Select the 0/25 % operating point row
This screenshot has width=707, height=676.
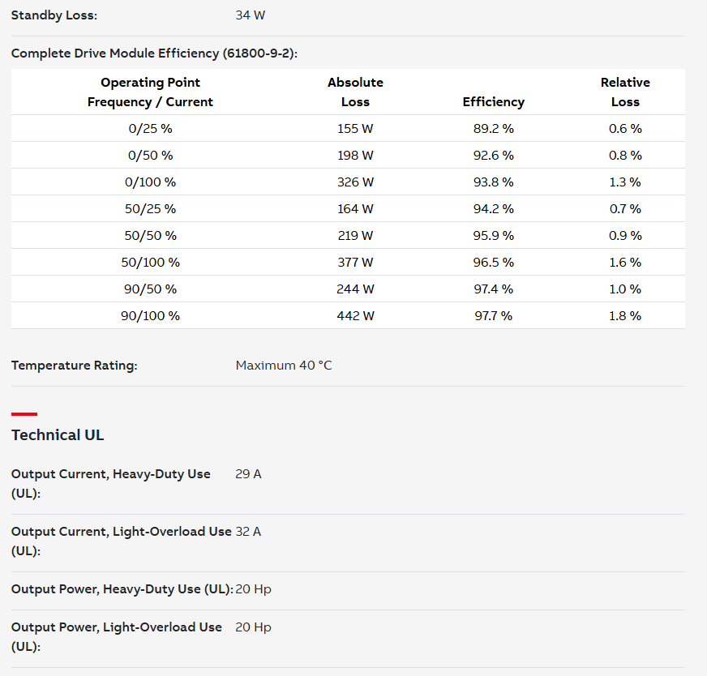[348, 128]
